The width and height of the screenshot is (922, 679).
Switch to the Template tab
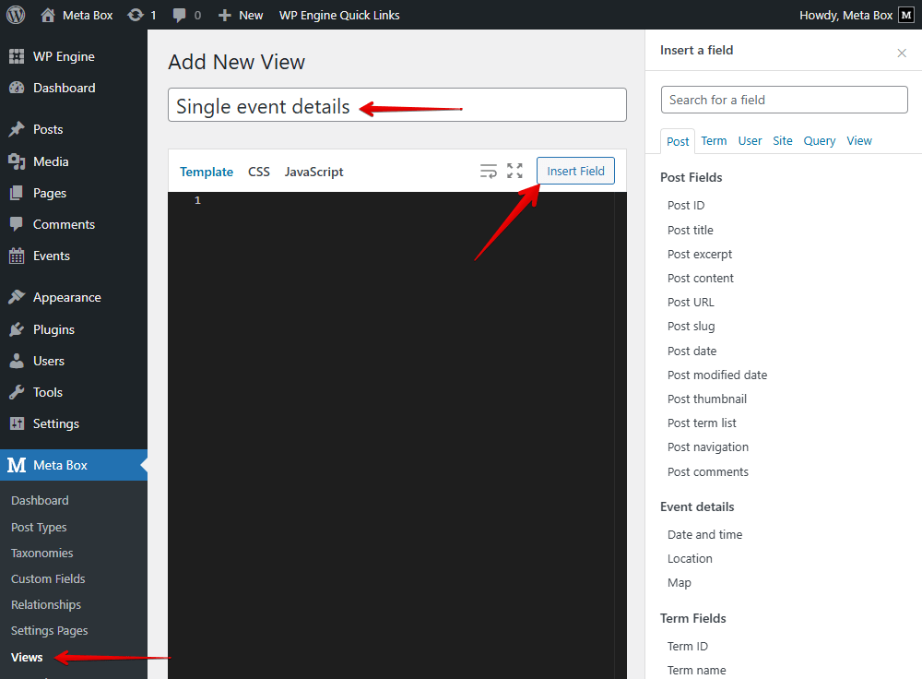207,172
